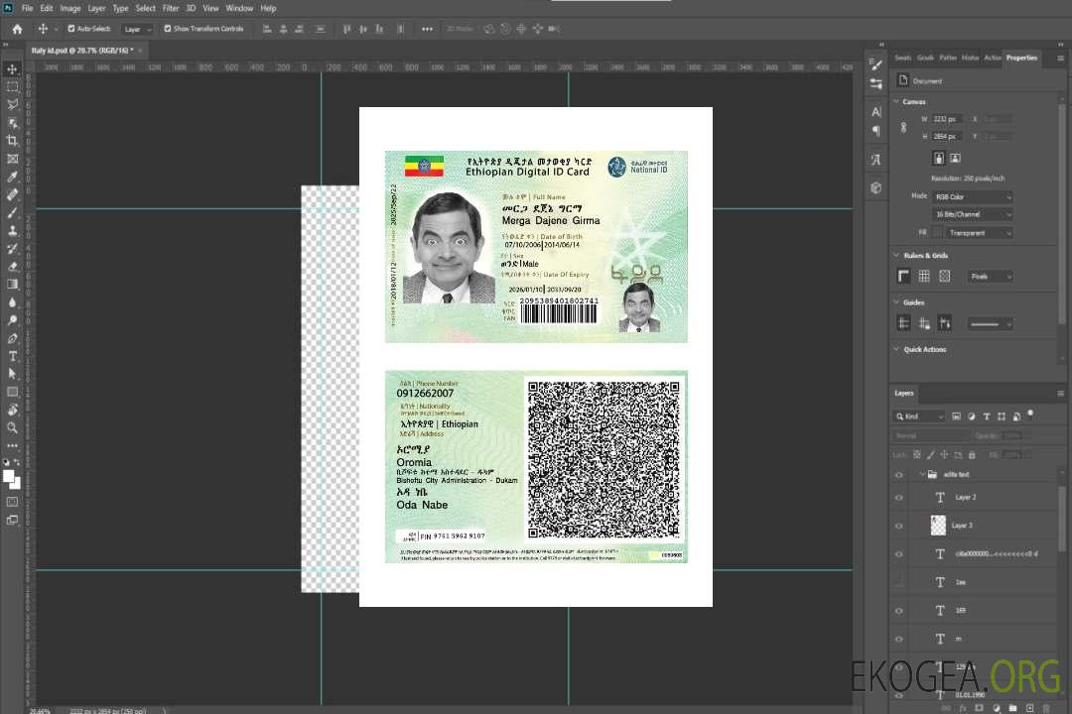Hide the 'adita text' group eye icon
The width and height of the screenshot is (1072, 714).
(x=899, y=475)
